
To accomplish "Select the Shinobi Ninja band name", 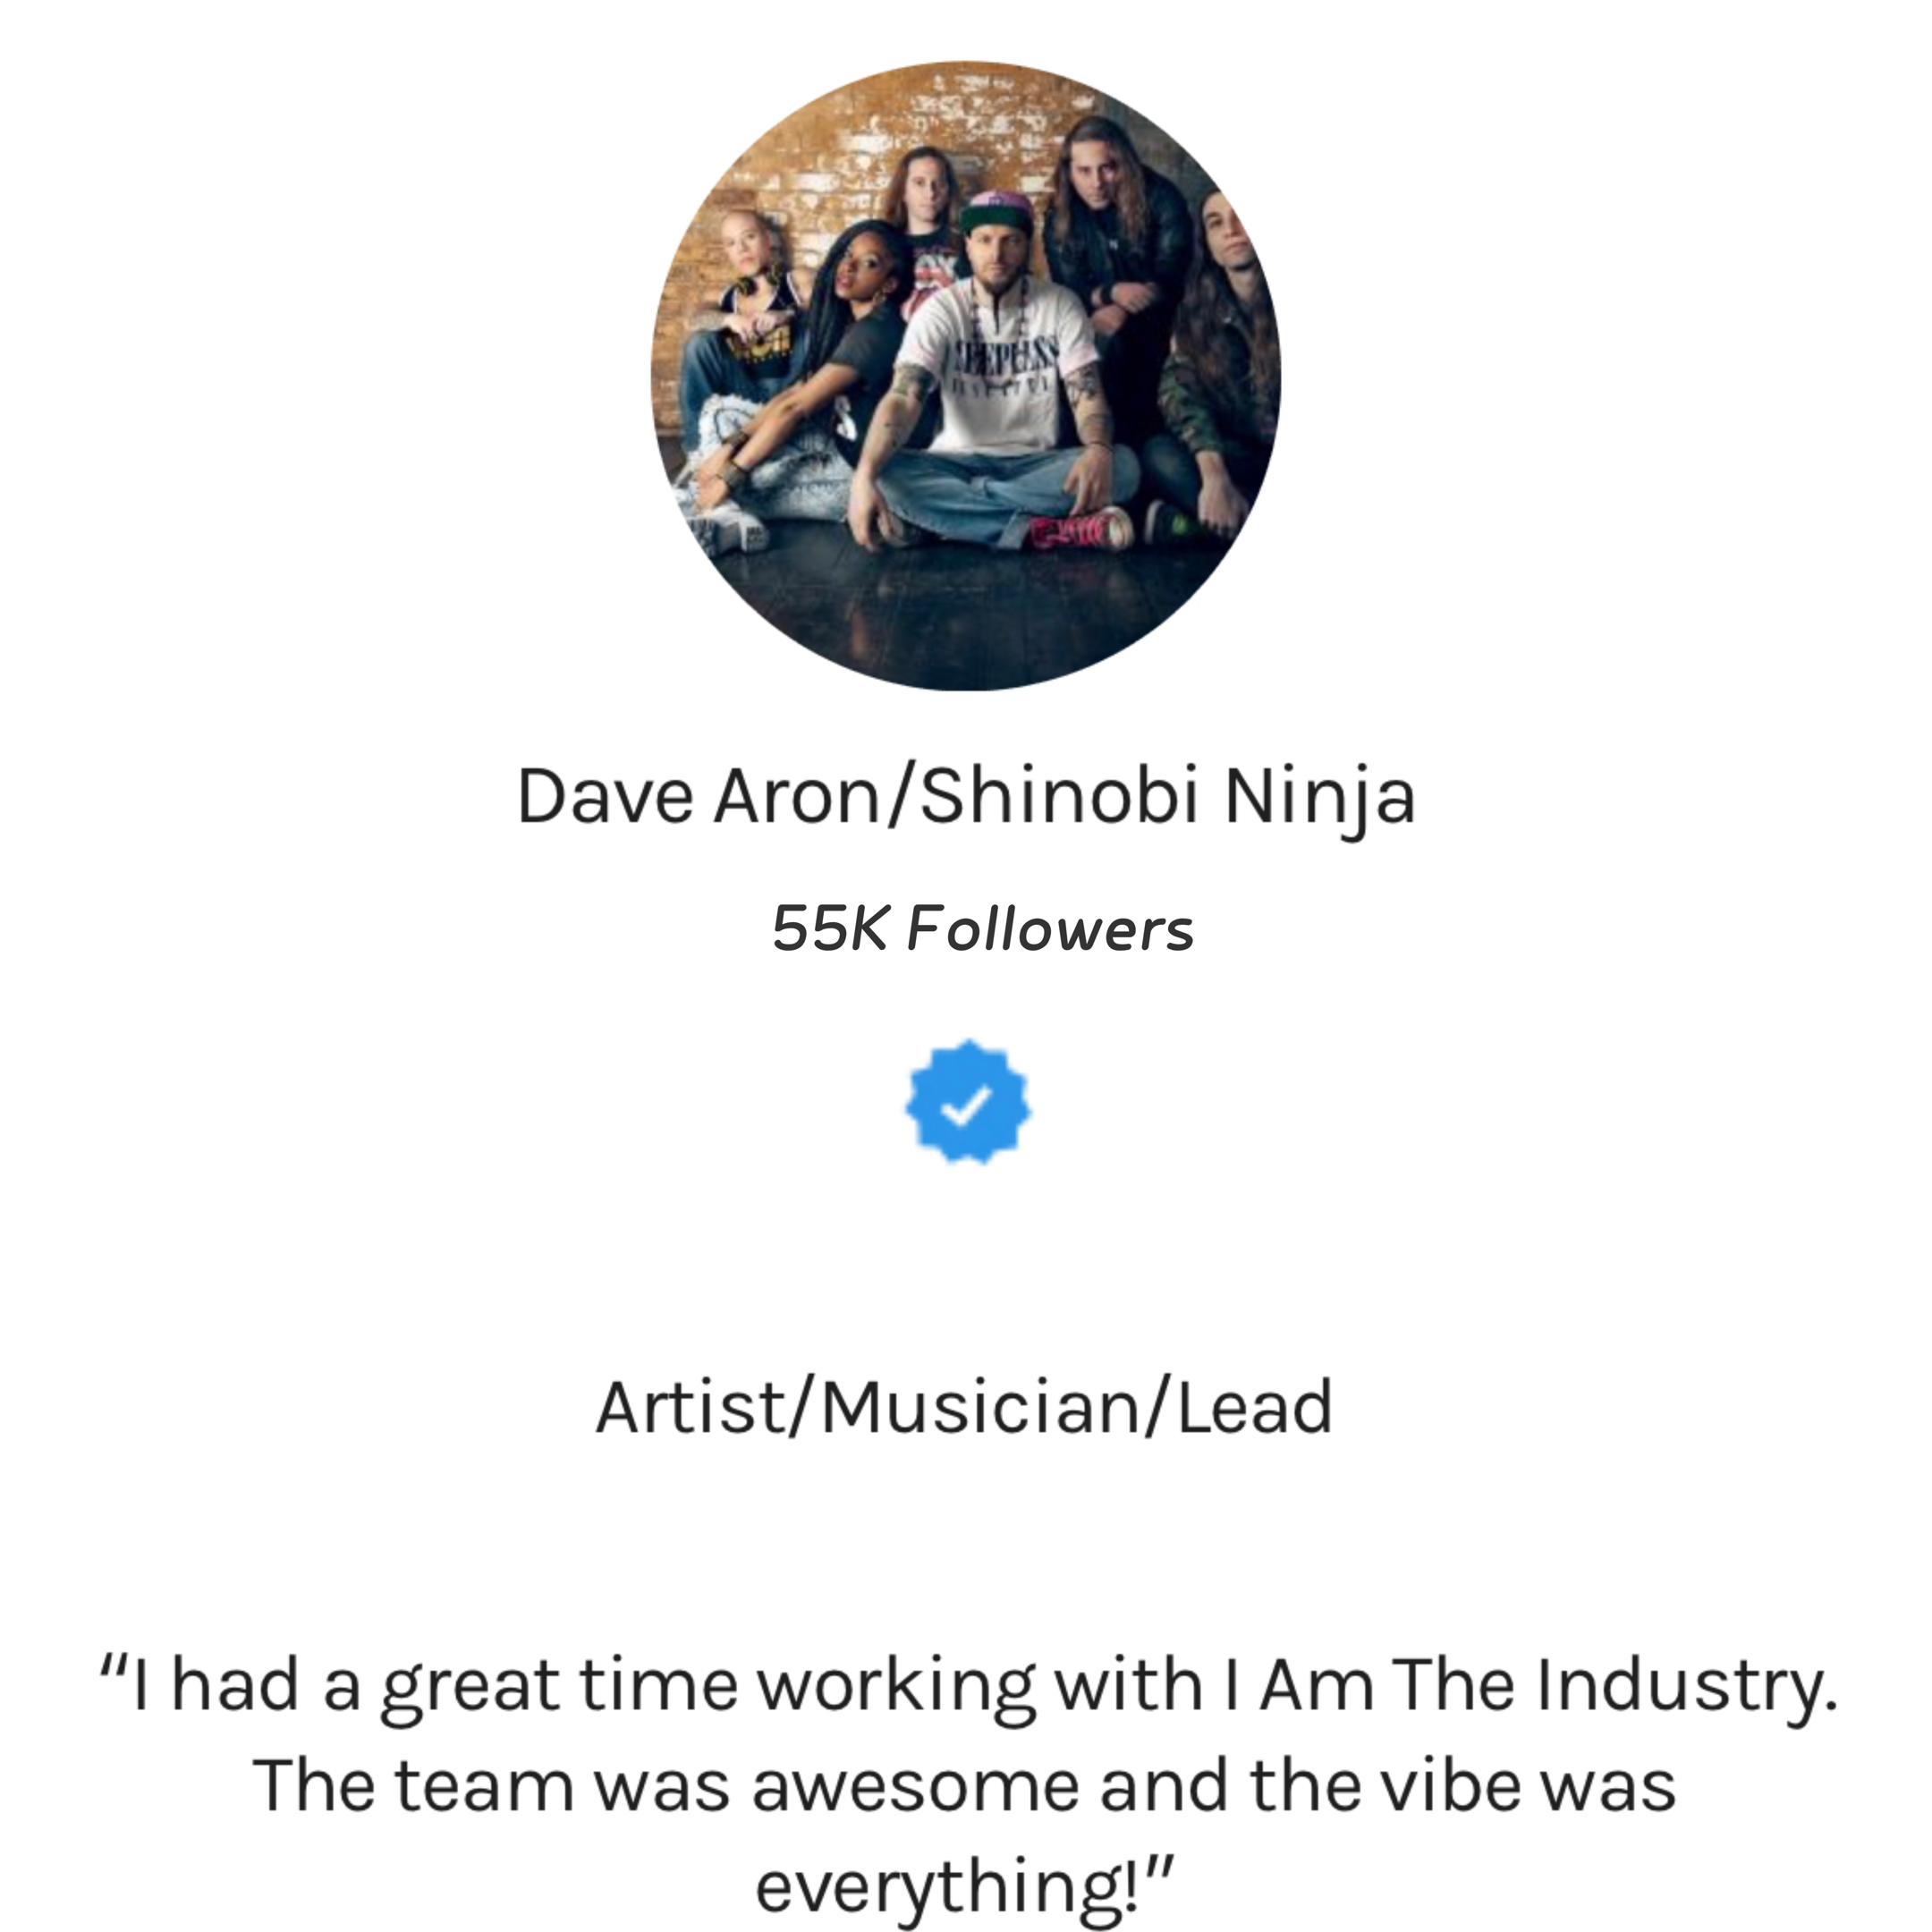I will coord(1167,797).
